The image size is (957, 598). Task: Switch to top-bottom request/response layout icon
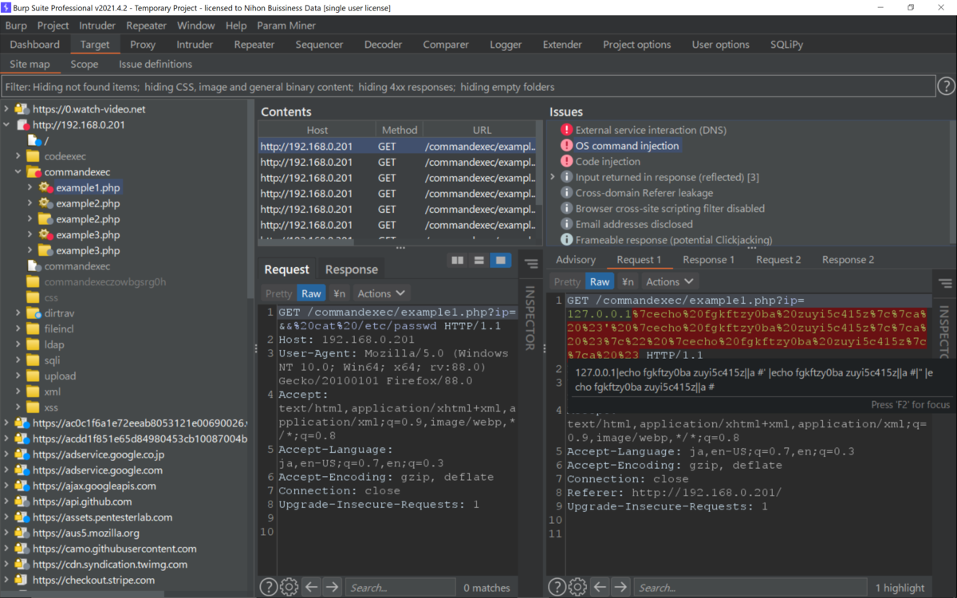[x=478, y=261]
